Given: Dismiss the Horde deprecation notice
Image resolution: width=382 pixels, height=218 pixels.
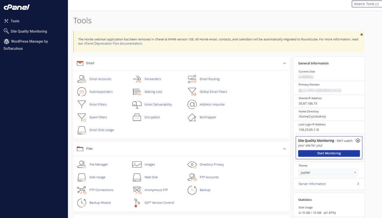Looking at the screenshot, I should click(362, 34).
